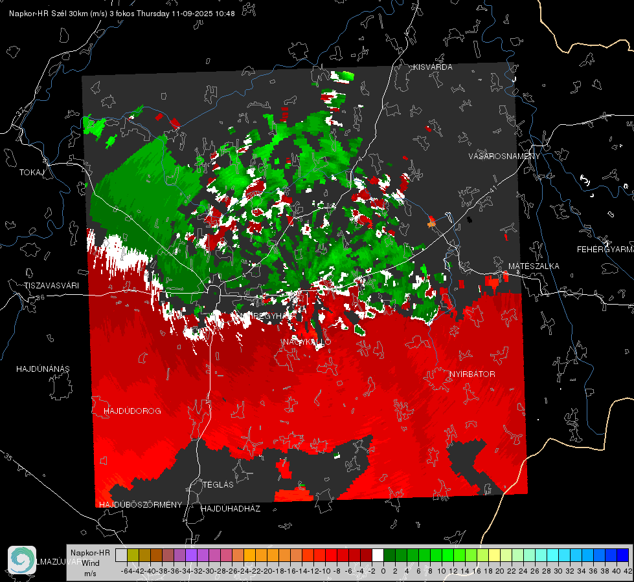The image size is (634, 582).
Task: Click the KISVÁRDA town label
Action: 433,67
